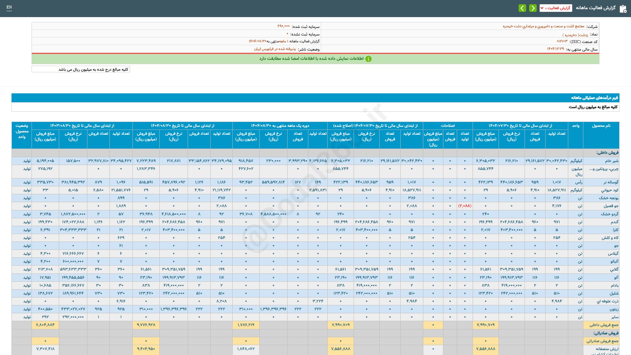Click the clipboard report icon in header

[623, 9]
